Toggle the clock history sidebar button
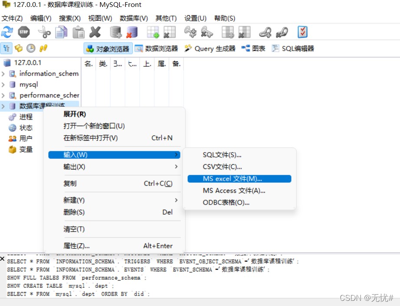This screenshot has width=400, height=306. [x=31, y=48]
